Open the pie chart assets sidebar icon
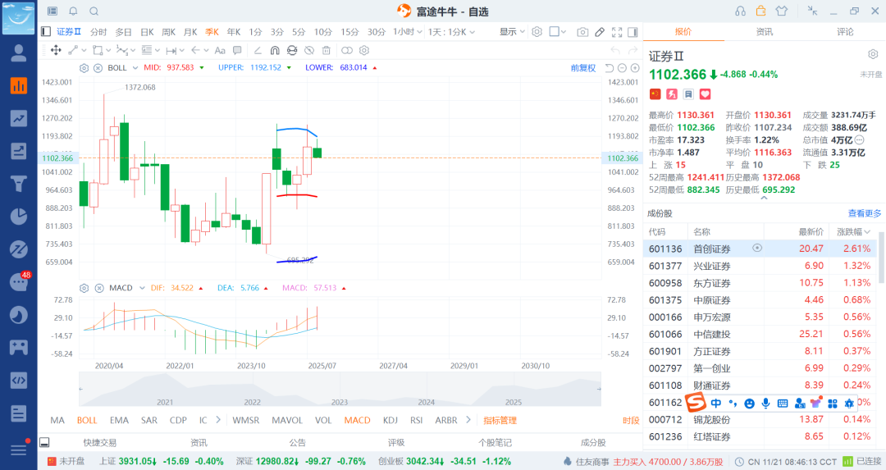The width and height of the screenshot is (886, 470). [19, 217]
